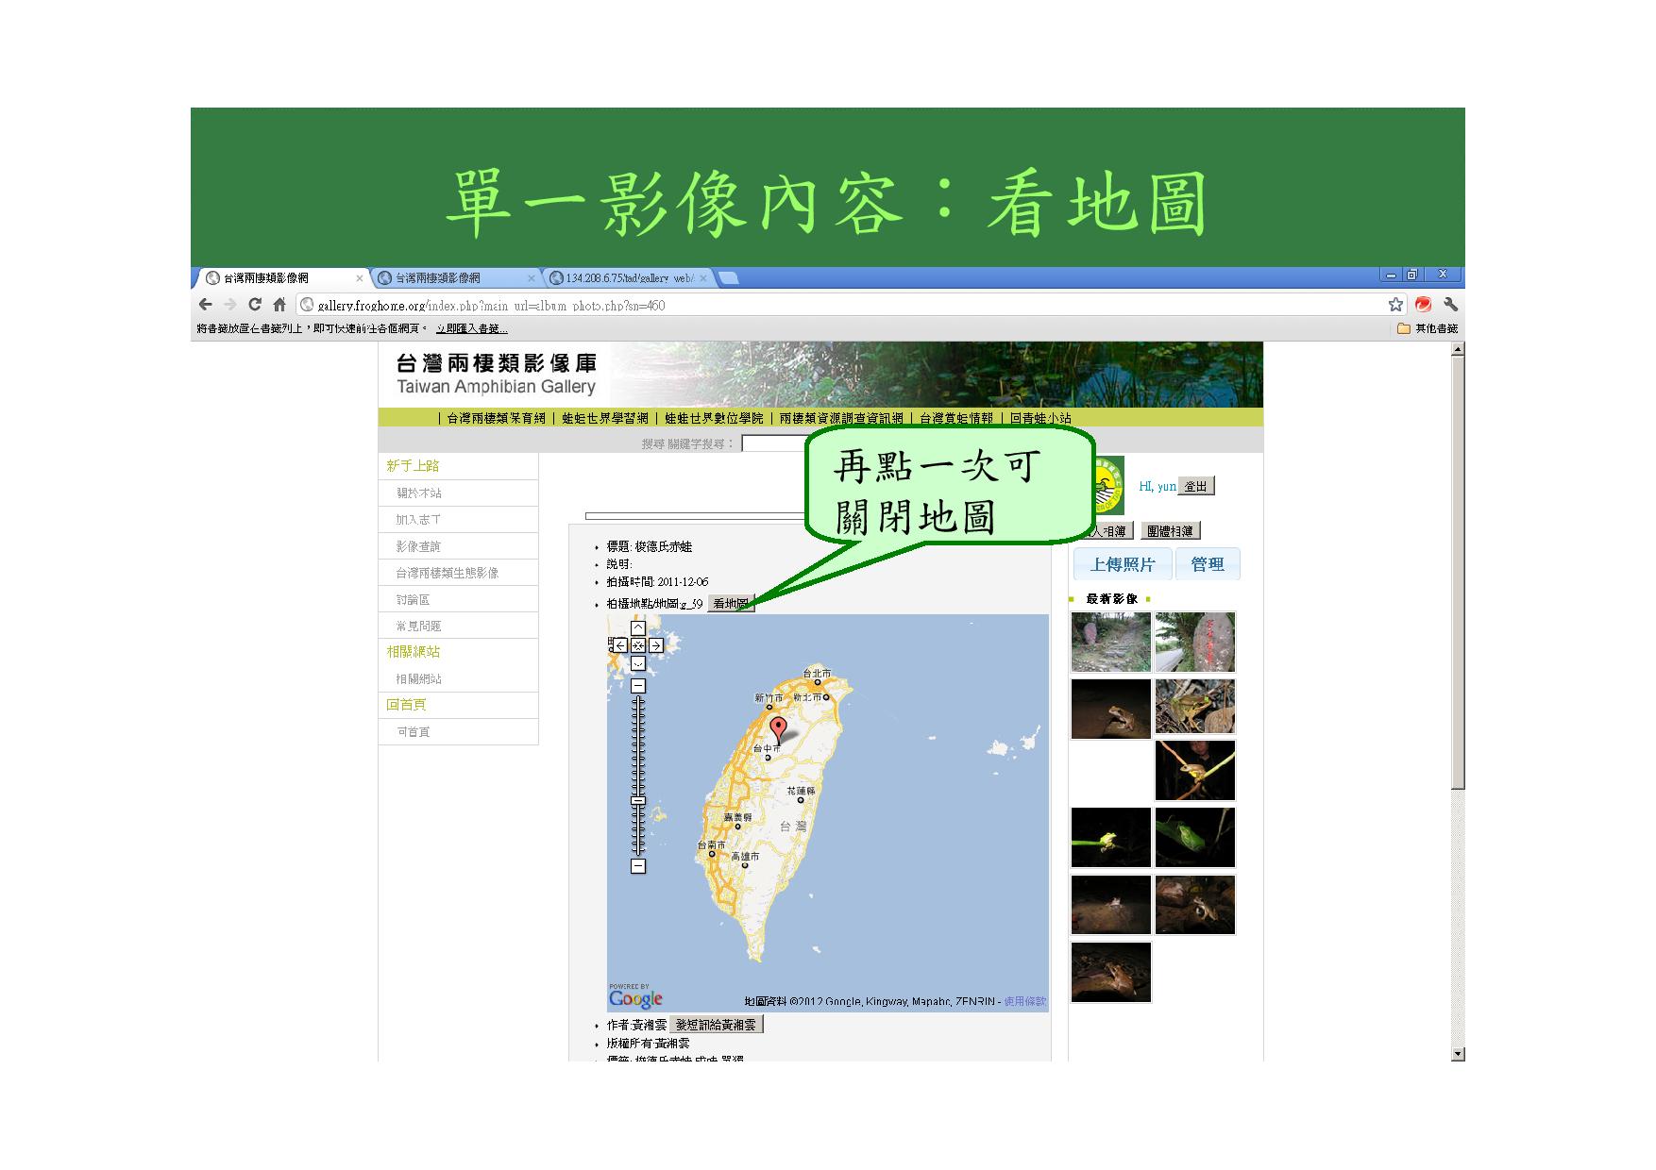1656x1170 pixels.
Task: Click 台灣兩棲類影像庫 site logo banner
Action: [x=496, y=374]
